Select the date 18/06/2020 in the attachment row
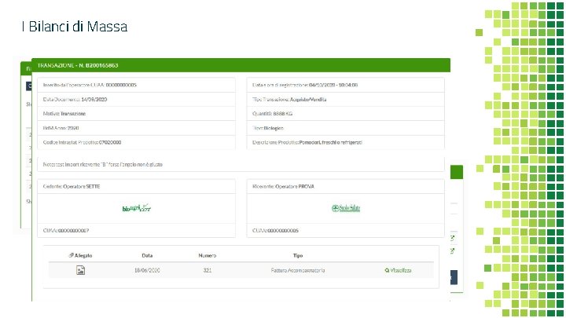 tap(147, 270)
